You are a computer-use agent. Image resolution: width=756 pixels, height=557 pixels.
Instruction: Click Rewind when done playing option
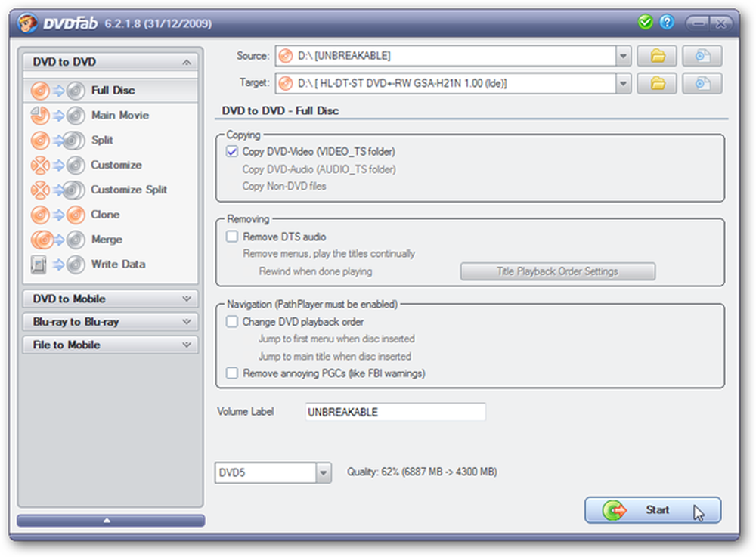tap(315, 271)
